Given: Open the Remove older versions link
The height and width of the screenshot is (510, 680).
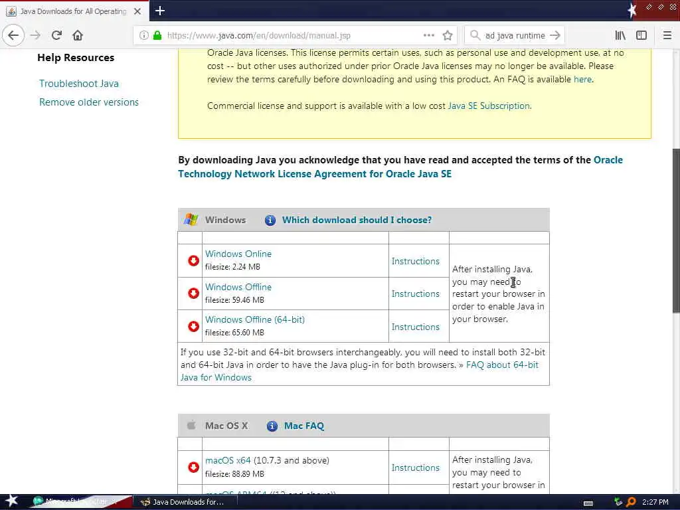Looking at the screenshot, I should [x=89, y=102].
